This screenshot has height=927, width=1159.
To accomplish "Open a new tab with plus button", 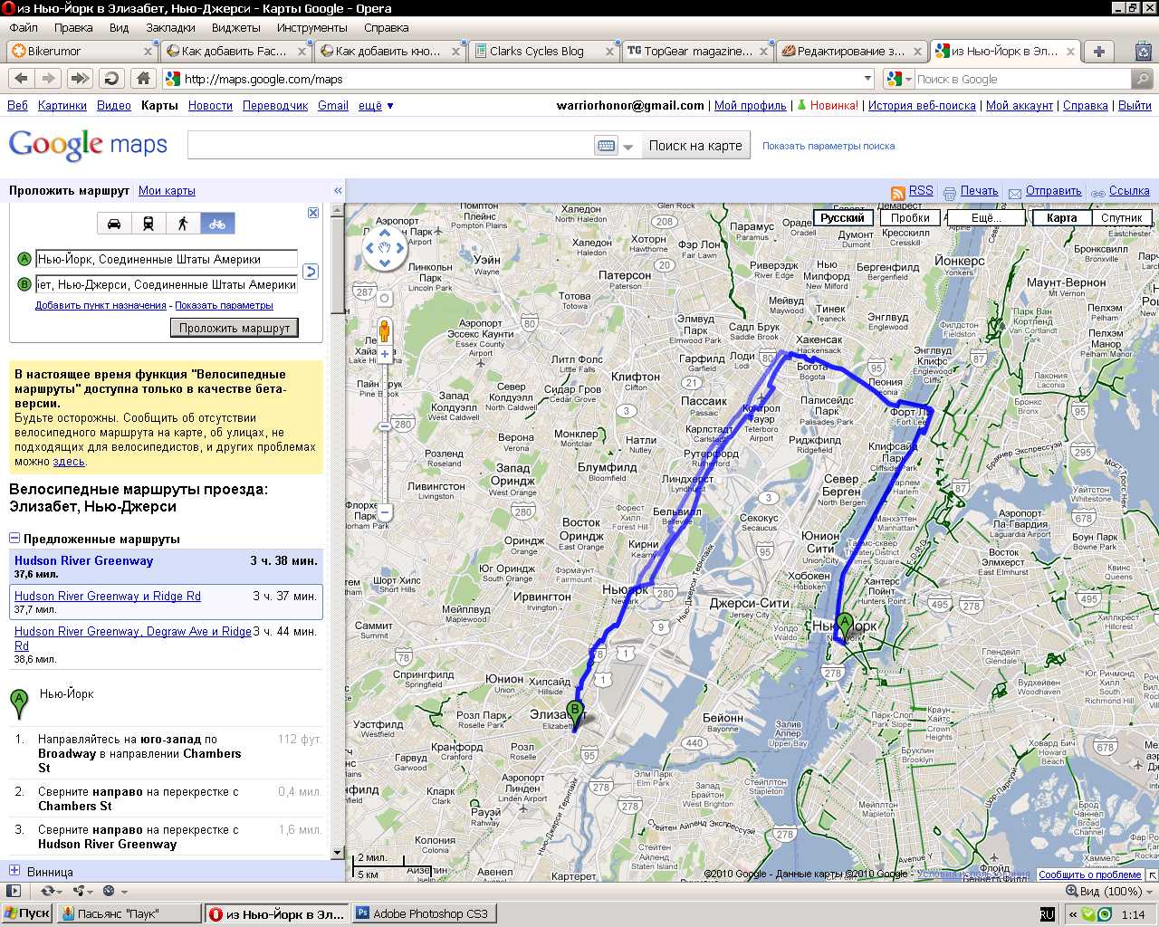I will click(x=1098, y=52).
